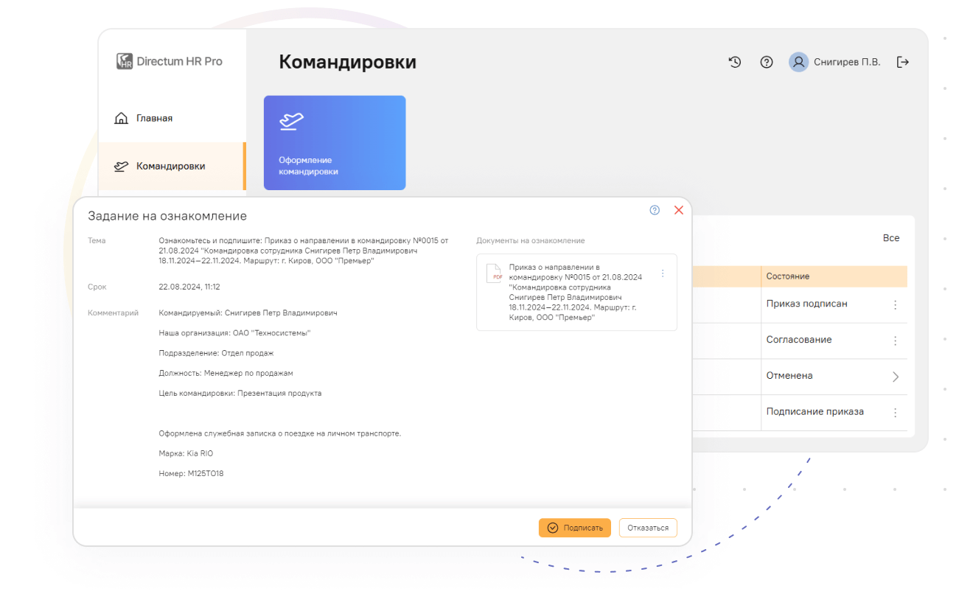This screenshot has width=973, height=597.
Task: Open the history clock icon in header
Action: (x=734, y=63)
